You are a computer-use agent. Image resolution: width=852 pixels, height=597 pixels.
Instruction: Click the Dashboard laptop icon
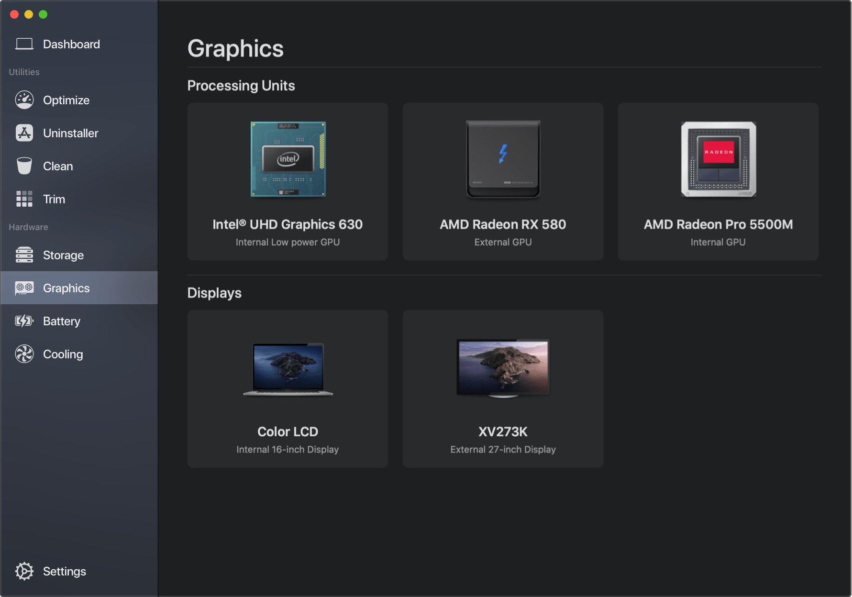point(24,44)
